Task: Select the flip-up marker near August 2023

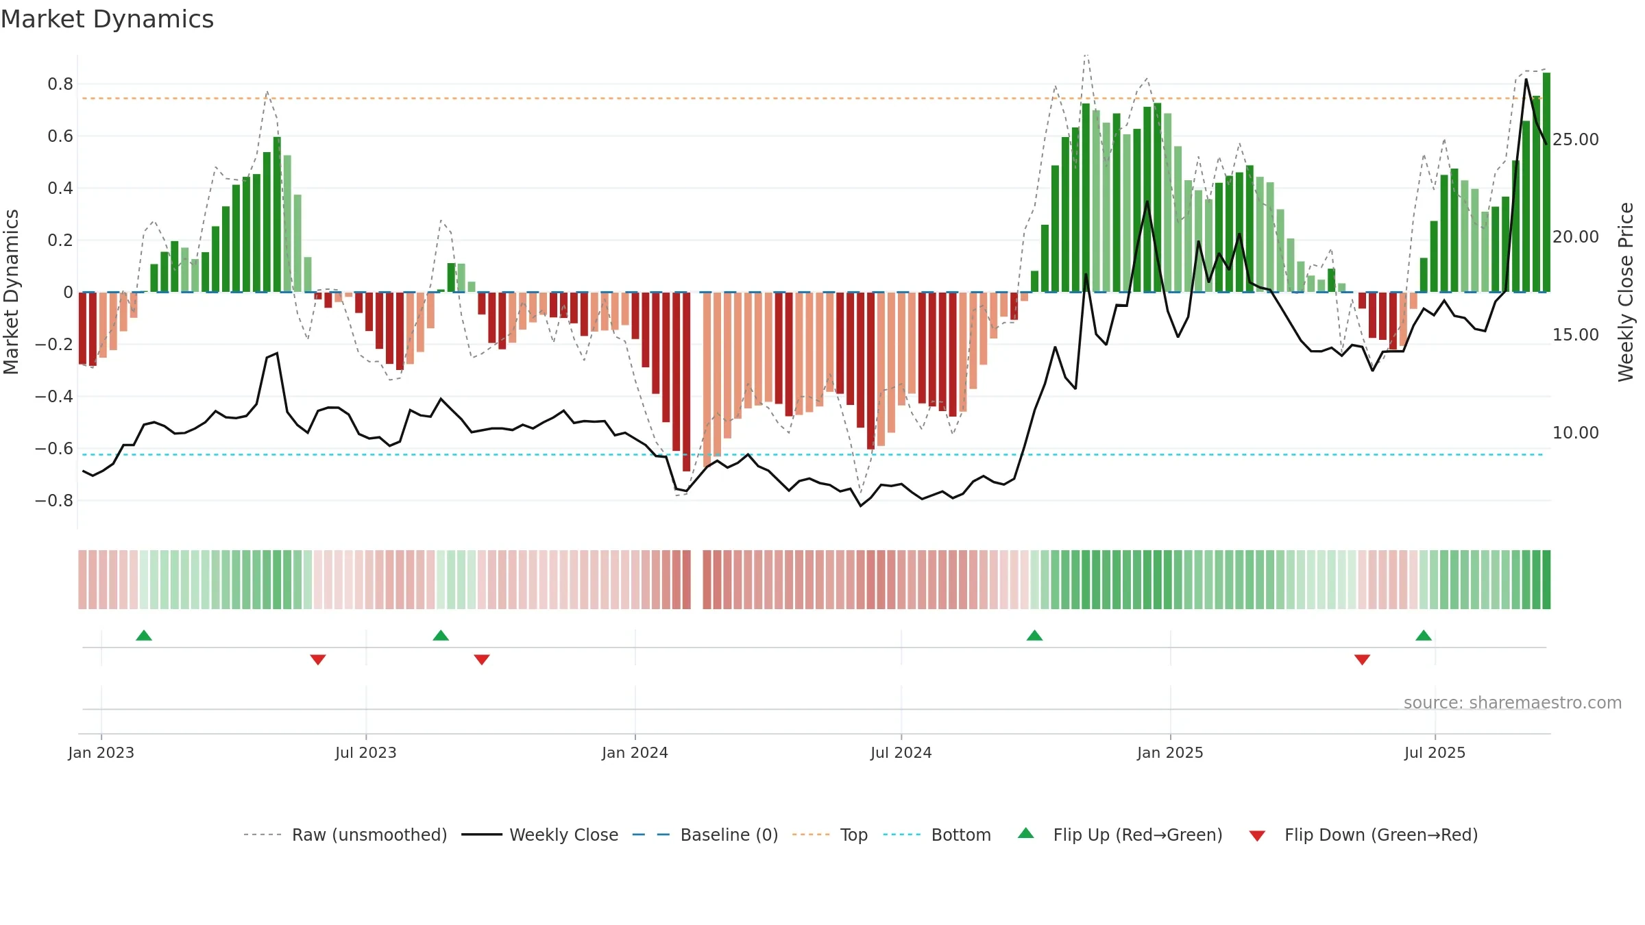Action: click(x=441, y=635)
